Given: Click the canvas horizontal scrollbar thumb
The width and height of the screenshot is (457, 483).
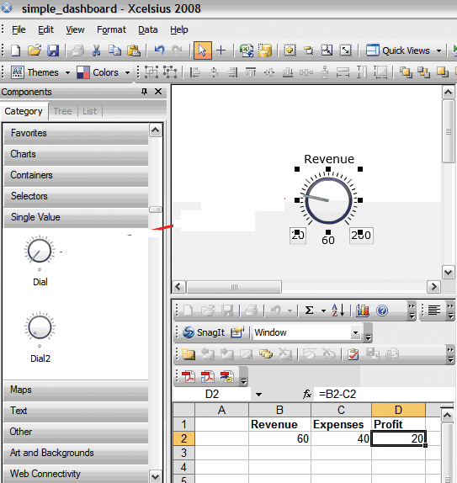Looking at the screenshot, I should (x=234, y=287).
